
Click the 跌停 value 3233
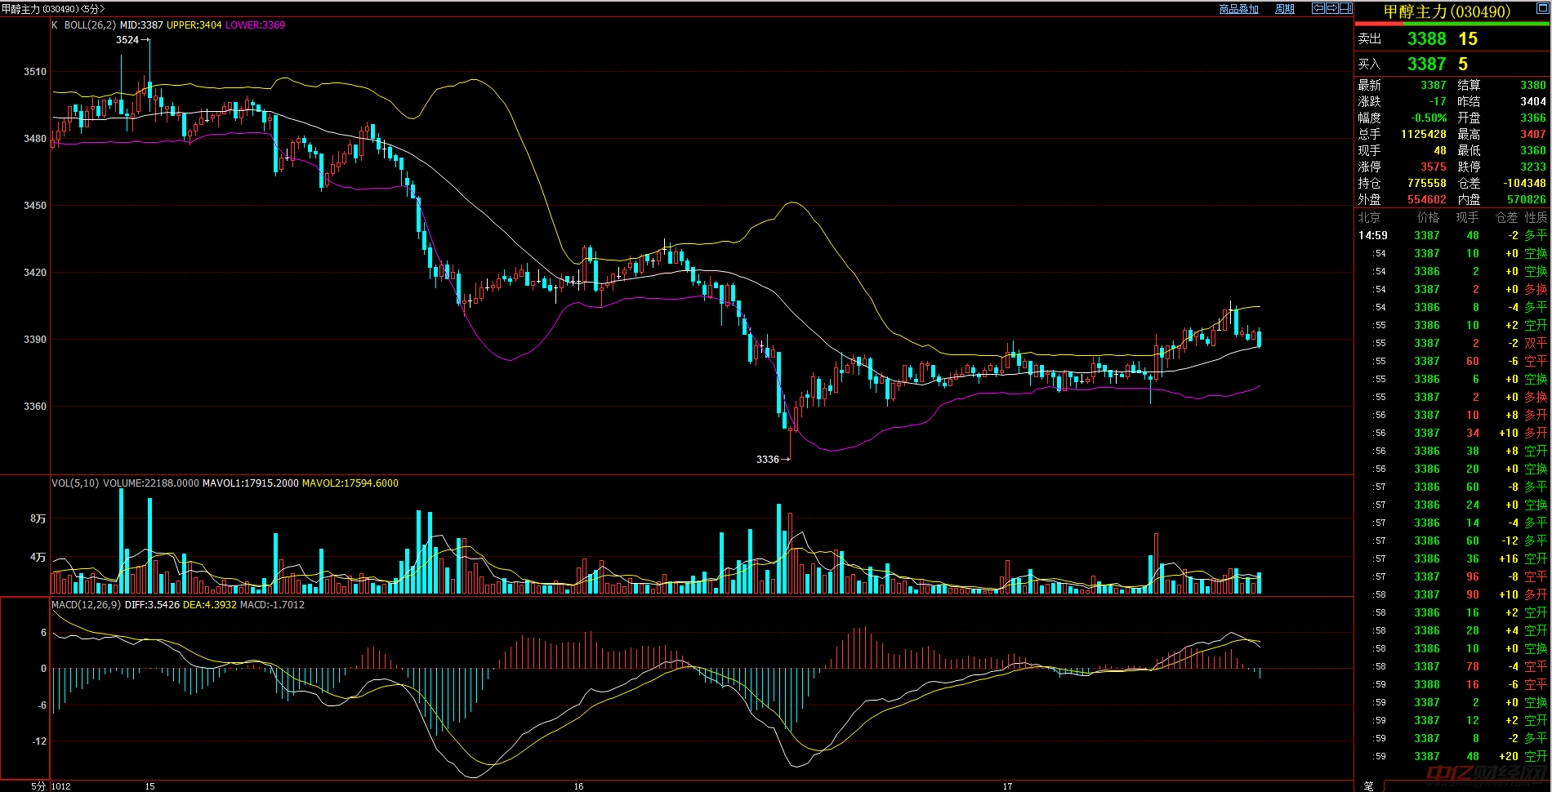click(1532, 167)
